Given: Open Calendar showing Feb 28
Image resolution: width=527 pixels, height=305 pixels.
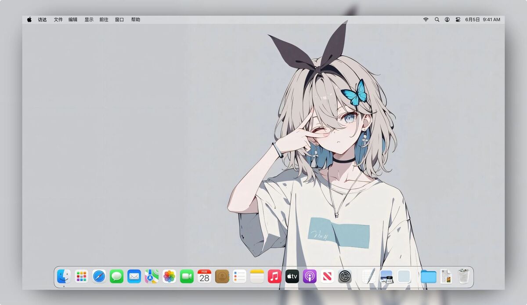Looking at the screenshot, I should (x=204, y=276).
